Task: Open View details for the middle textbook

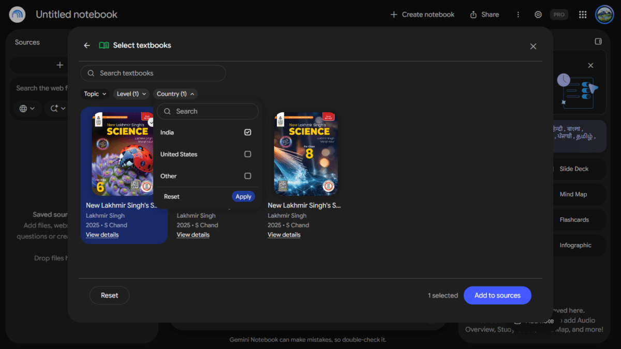Action: click(x=193, y=235)
